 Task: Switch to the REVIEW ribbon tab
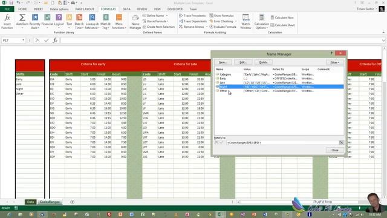tap(142, 9)
